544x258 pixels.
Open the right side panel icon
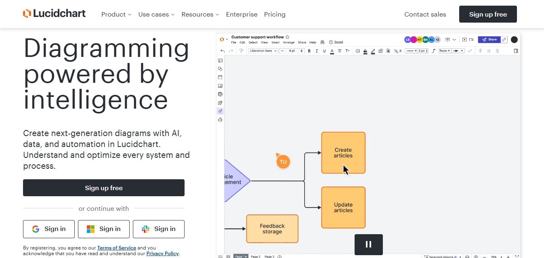[516, 51]
